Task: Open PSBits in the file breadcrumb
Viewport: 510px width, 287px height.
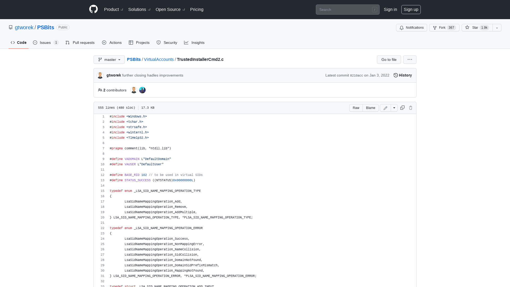Action: coord(134,60)
